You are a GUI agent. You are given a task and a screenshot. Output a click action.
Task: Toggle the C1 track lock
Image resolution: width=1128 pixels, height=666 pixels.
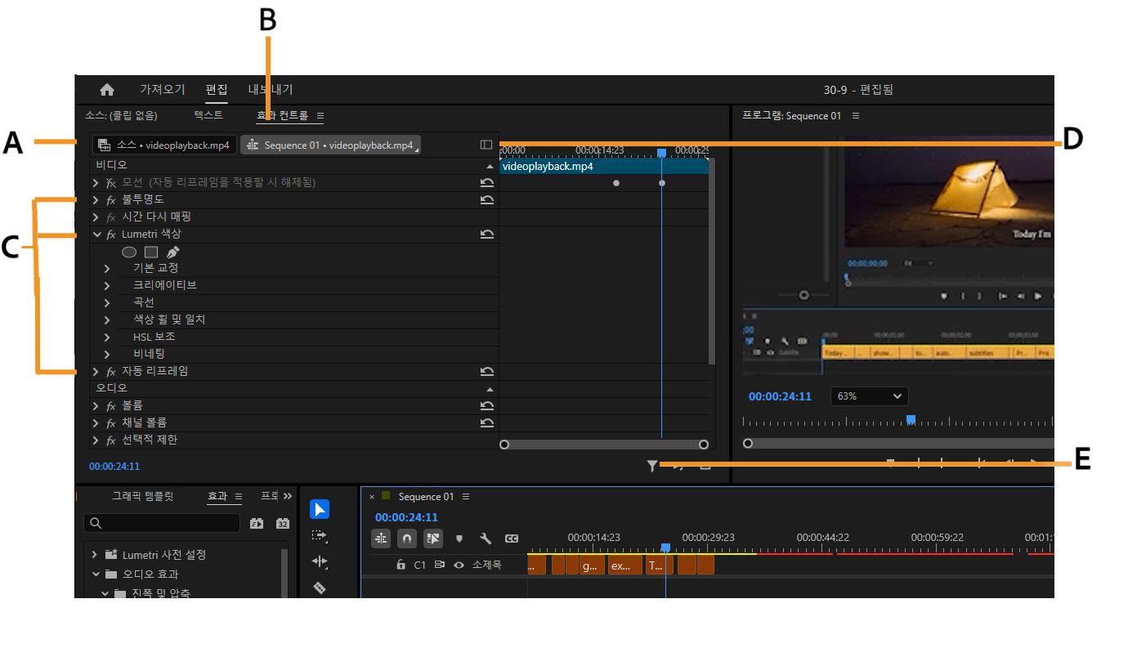click(401, 565)
